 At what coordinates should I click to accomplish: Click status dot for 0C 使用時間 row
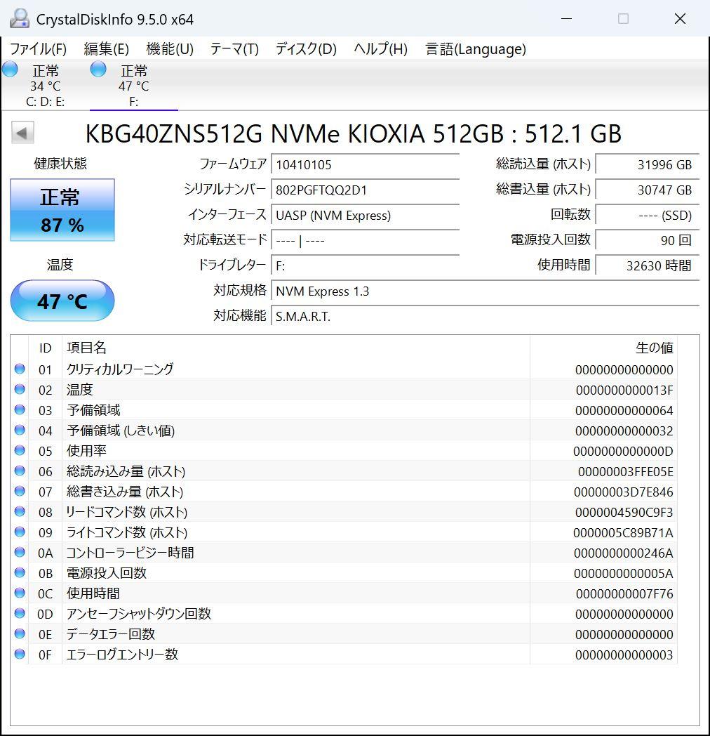coord(20,593)
